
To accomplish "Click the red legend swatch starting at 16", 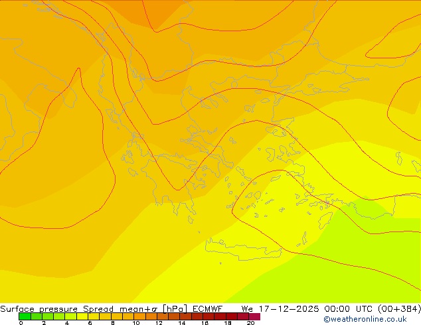I will tap(209, 316).
